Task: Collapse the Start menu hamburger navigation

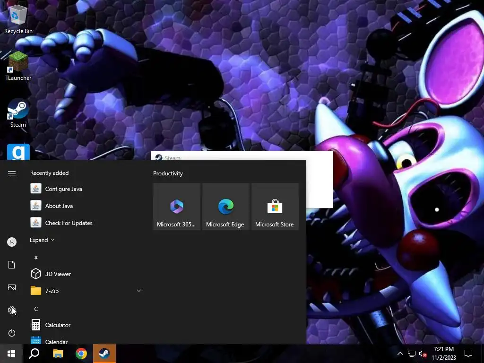Action: (x=12, y=173)
